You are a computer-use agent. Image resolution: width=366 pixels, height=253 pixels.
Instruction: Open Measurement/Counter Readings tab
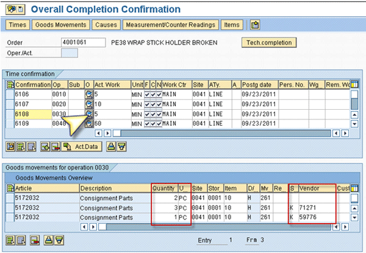(x=171, y=25)
